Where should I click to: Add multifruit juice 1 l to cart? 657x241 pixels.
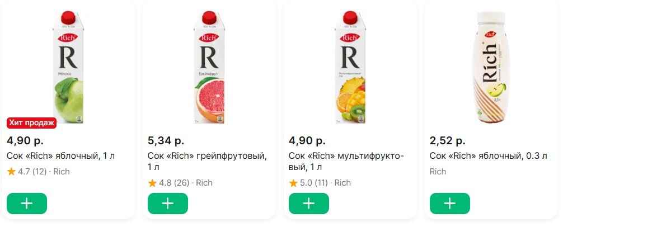309,204
